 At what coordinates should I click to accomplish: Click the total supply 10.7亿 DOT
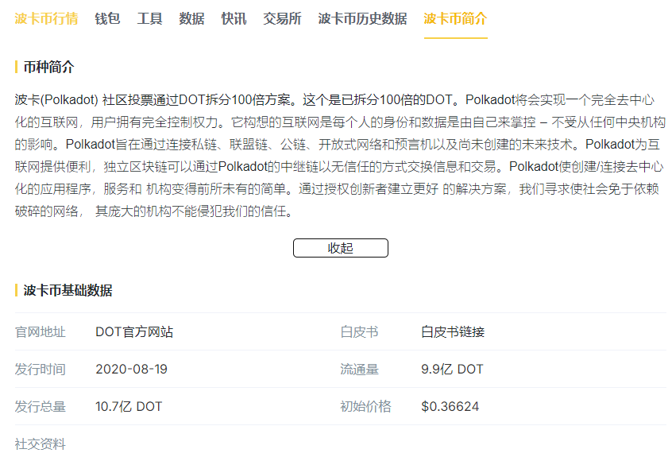pyautogui.click(x=129, y=407)
